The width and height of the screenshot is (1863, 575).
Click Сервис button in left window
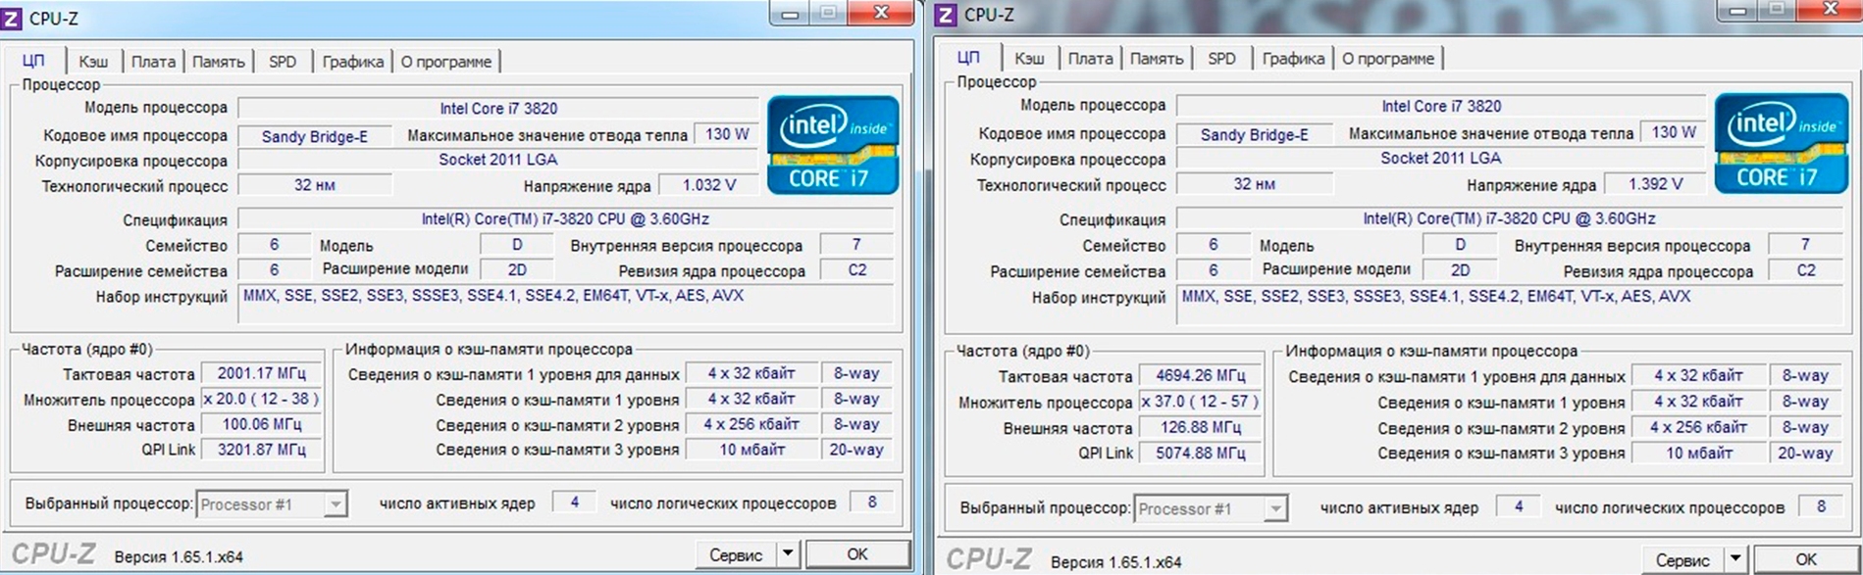pos(736,554)
